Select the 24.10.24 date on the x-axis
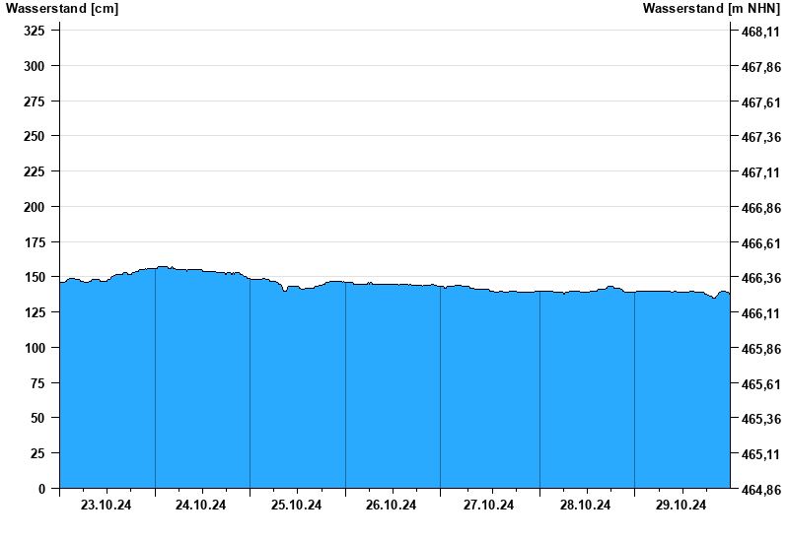789x542 pixels. pyautogui.click(x=201, y=506)
